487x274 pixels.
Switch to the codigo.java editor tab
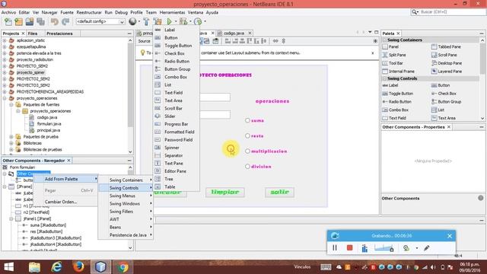pyautogui.click(x=234, y=33)
